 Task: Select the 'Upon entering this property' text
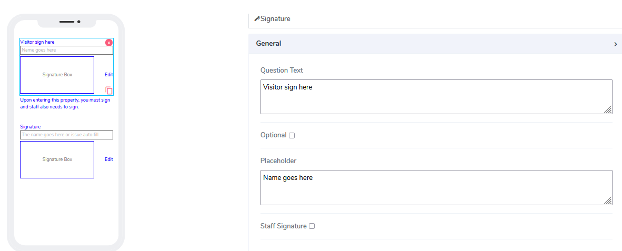[x=65, y=103]
